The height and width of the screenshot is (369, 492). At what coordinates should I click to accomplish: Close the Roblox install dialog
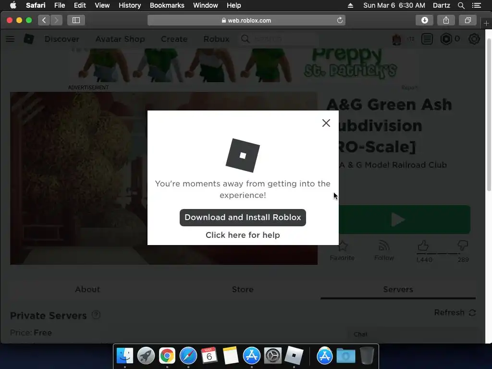326,123
